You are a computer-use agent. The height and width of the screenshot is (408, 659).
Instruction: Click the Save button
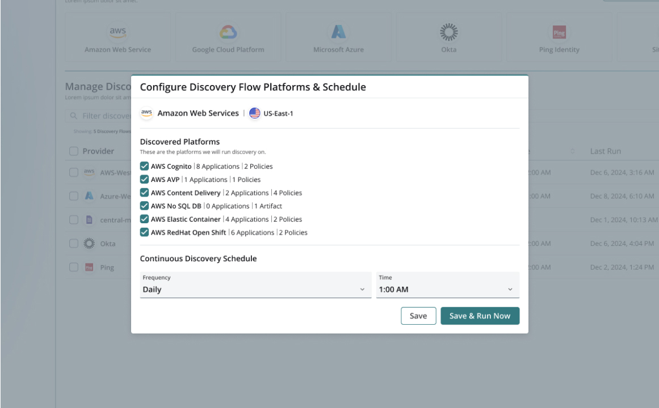tap(418, 316)
